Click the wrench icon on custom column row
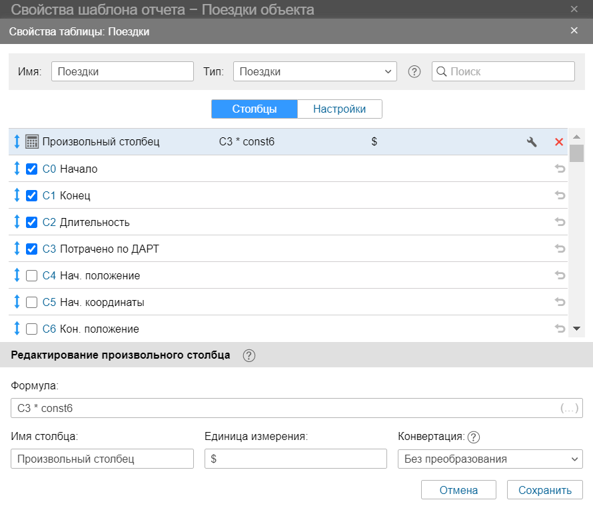593x510 pixels. point(532,142)
